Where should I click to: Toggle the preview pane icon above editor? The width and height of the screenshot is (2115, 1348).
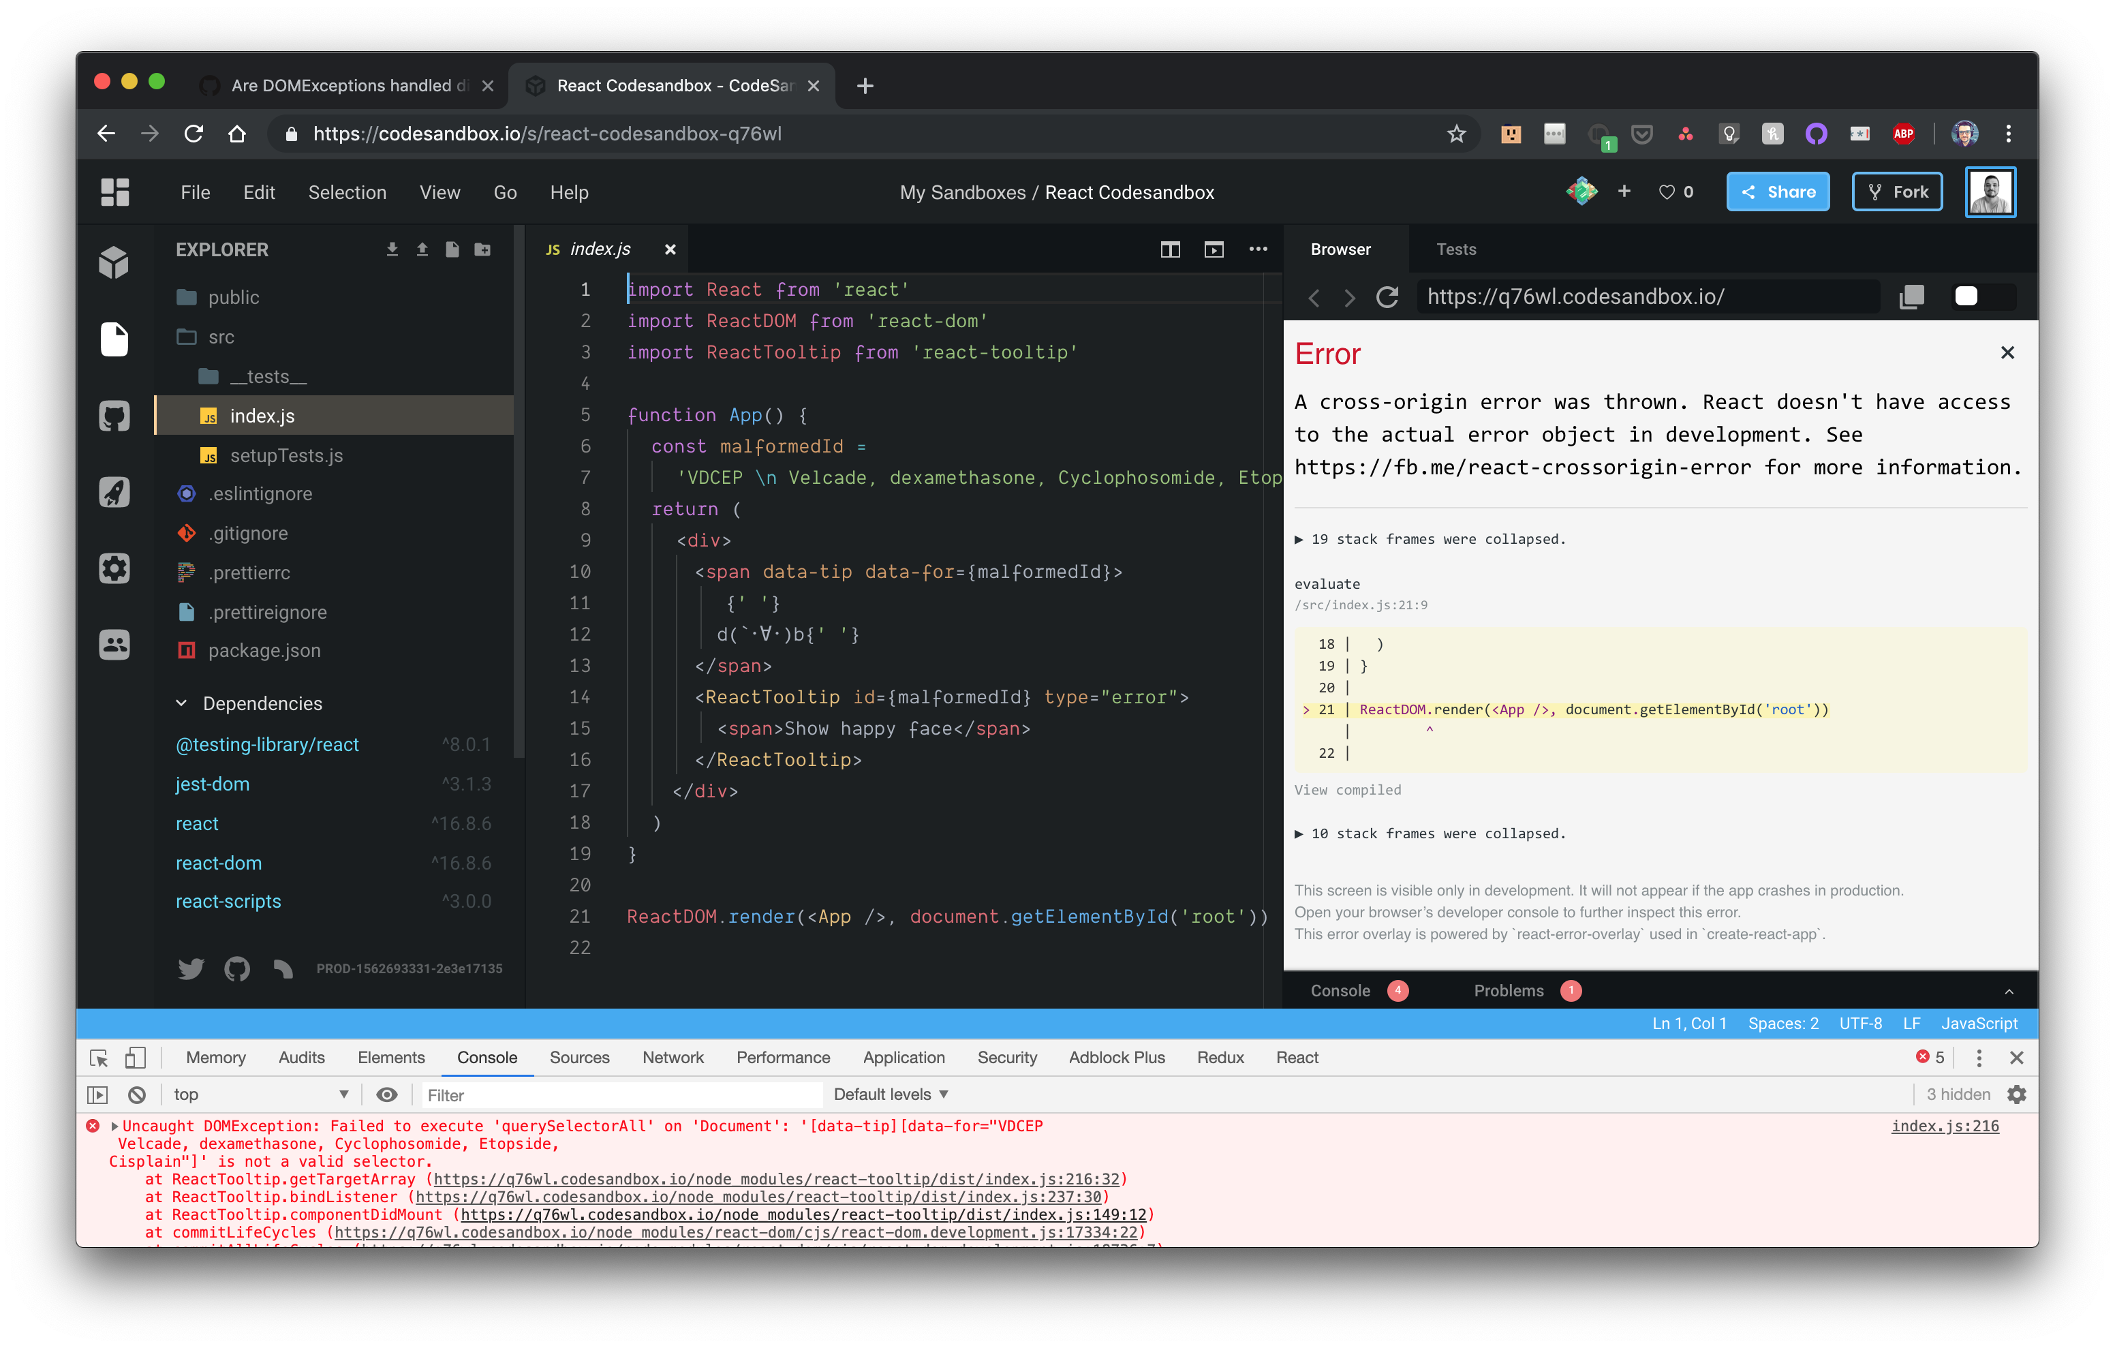point(1214,249)
